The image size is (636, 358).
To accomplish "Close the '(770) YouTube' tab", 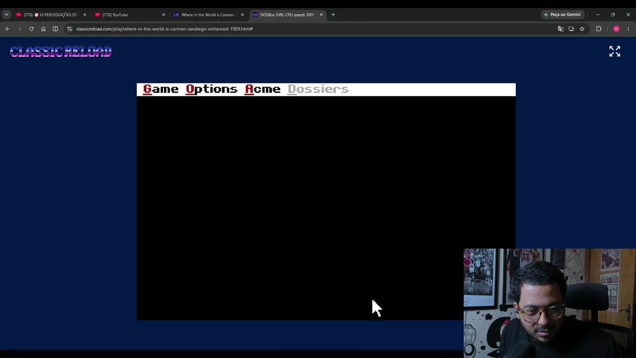I will (x=163, y=15).
